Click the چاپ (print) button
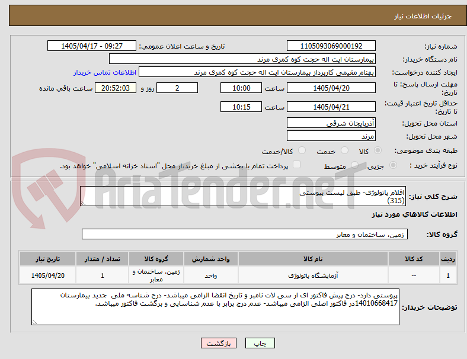467x359 pixels. click(x=260, y=343)
